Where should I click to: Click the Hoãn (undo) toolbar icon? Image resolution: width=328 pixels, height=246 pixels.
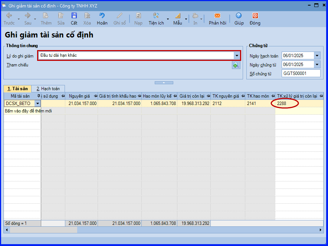[x=102, y=16]
